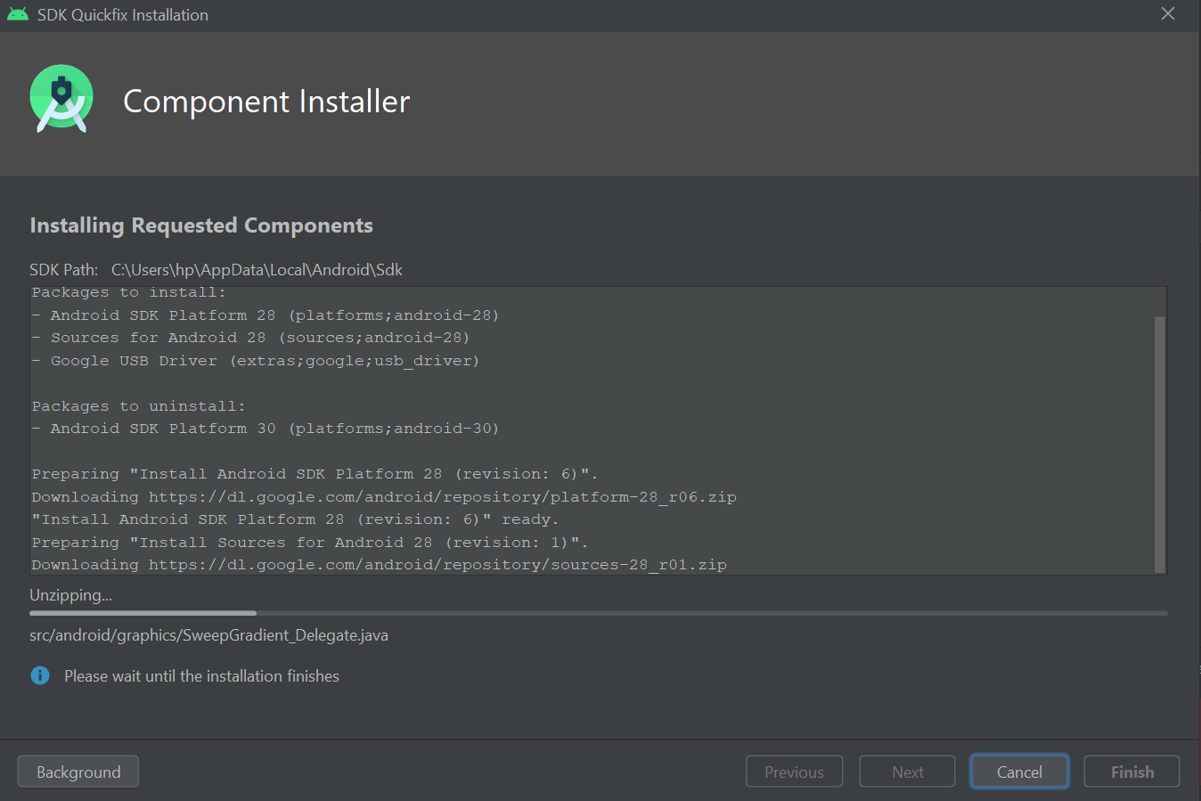Click the SDK Path value C:\Users\hp\AppData\Local\Android\Sdk
1201x801 pixels.
pos(257,269)
